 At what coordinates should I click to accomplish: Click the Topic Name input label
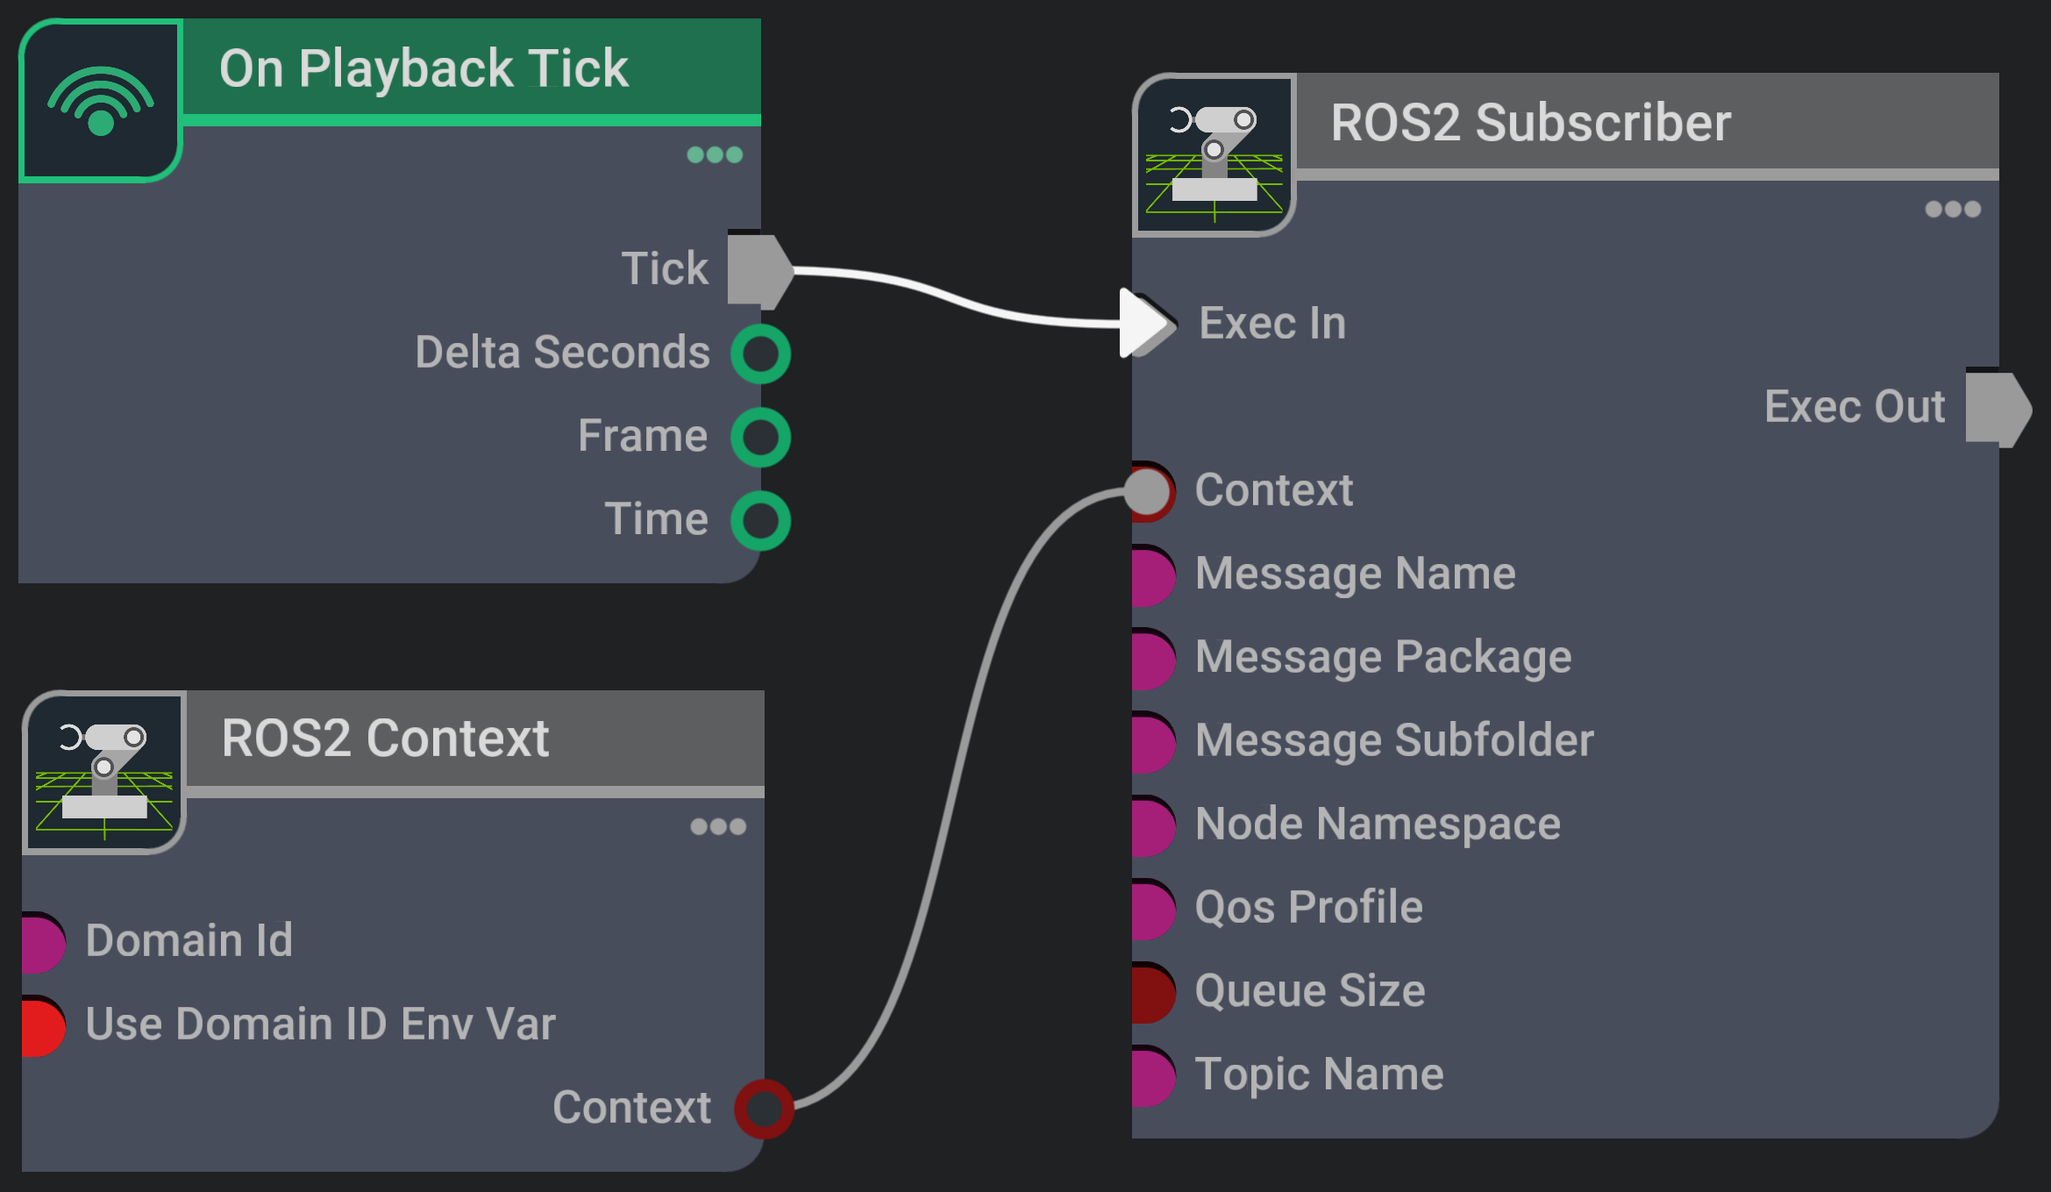[1318, 1074]
